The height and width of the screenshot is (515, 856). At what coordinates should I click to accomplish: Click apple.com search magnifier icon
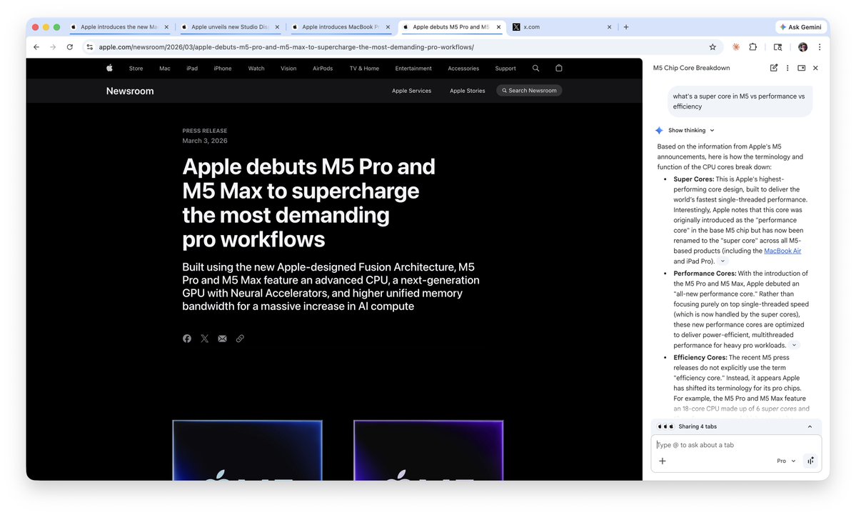point(535,69)
